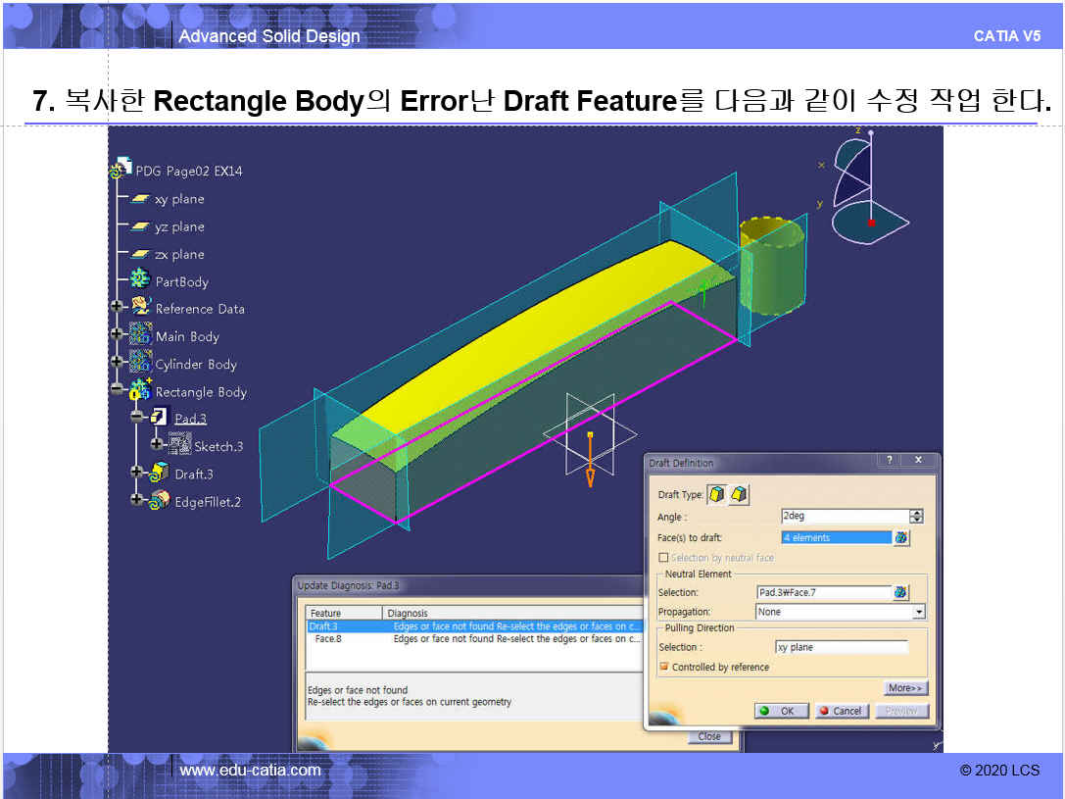Select the reflect line draft type icon
Viewport: 1065px width, 799px height.
(740, 495)
